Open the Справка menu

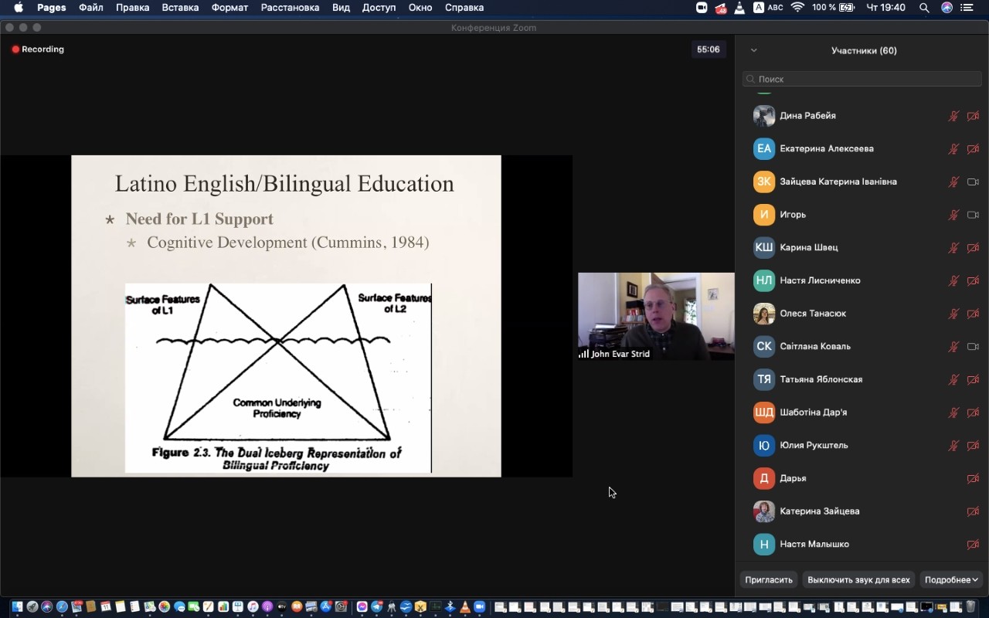(464, 8)
